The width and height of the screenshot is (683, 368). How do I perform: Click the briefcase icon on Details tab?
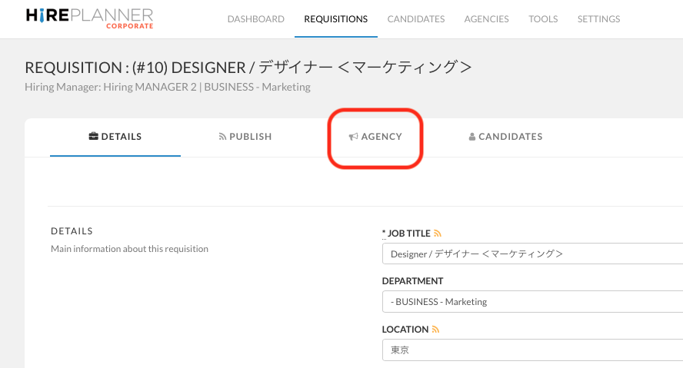point(94,137)
